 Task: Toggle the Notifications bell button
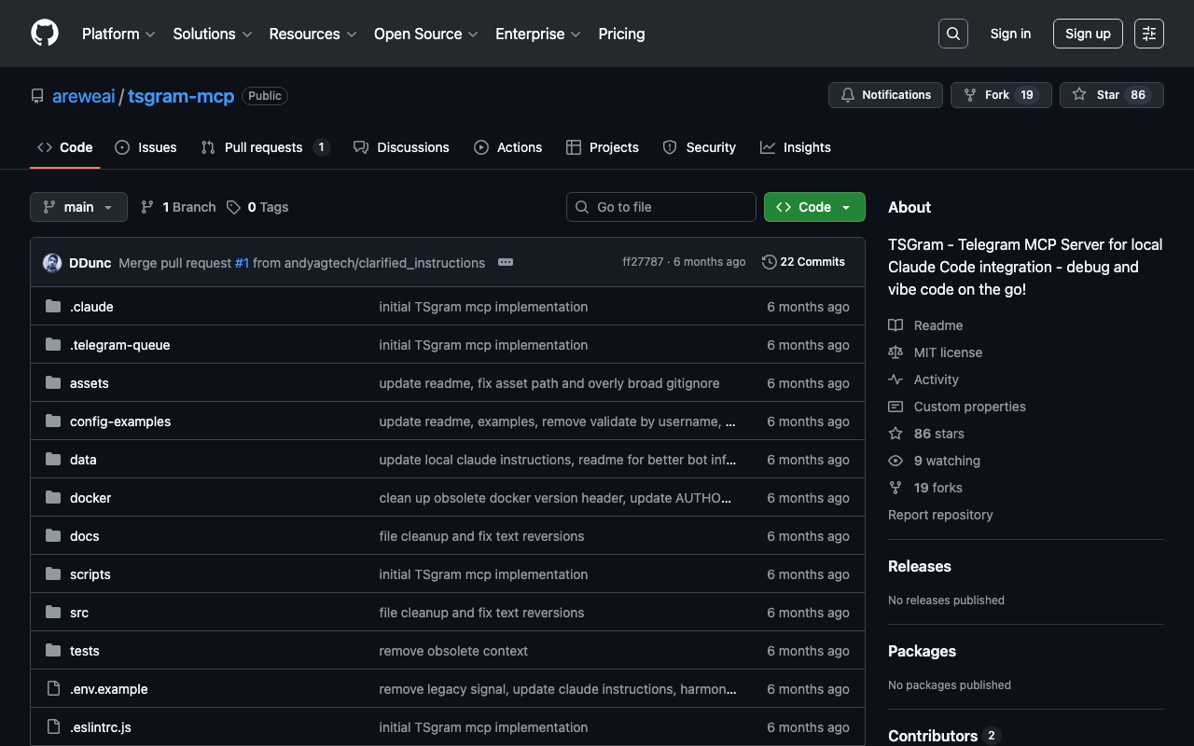tap(885, 95)
